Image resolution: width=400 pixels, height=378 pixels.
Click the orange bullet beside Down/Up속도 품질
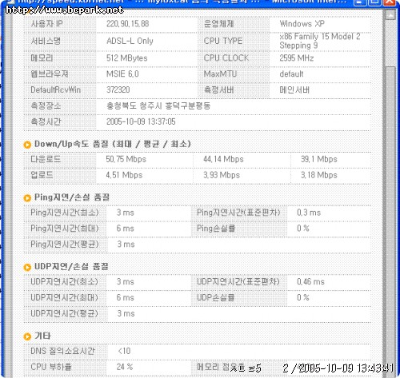(x=27, y=145)
